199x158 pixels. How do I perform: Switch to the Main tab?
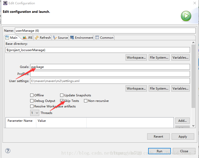12,38
